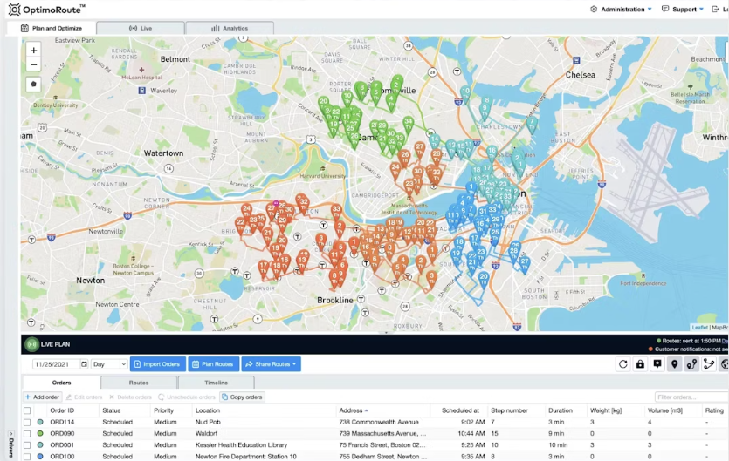Click orange map pin number 24 near Brighton

tap(247, 212)
